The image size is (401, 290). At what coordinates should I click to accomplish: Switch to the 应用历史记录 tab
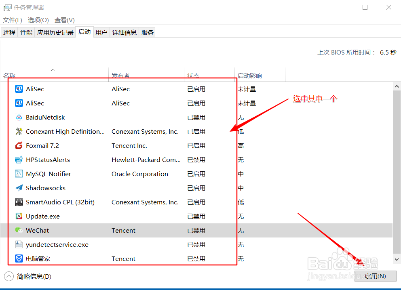click(55, 32)
